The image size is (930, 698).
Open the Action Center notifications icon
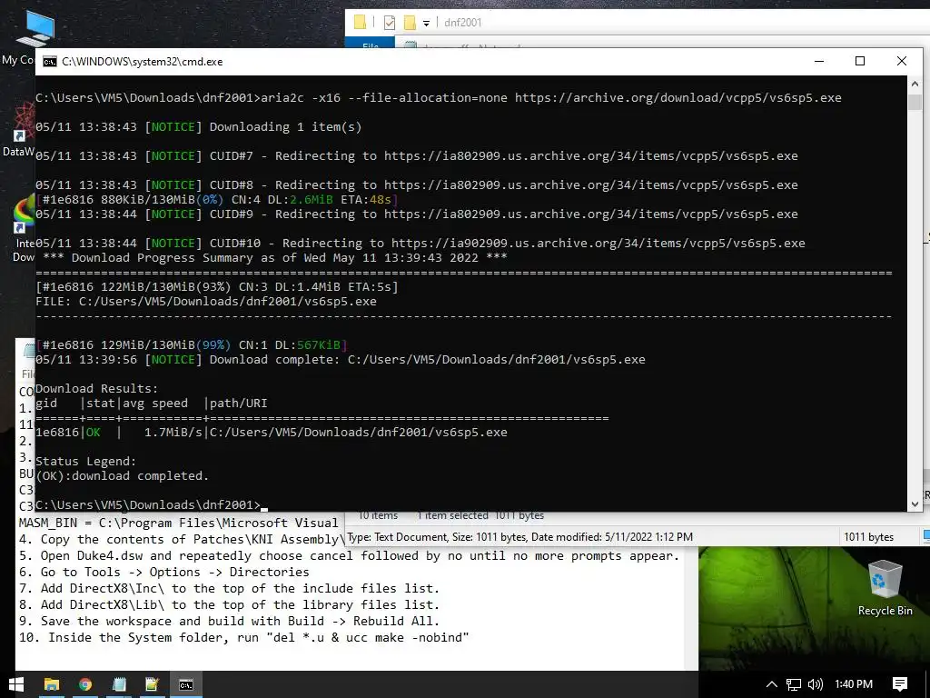(900, 684)
